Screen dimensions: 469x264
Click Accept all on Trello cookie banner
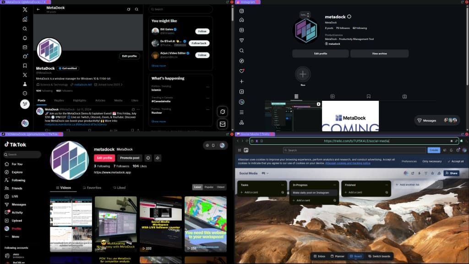[x=455, y=161]
